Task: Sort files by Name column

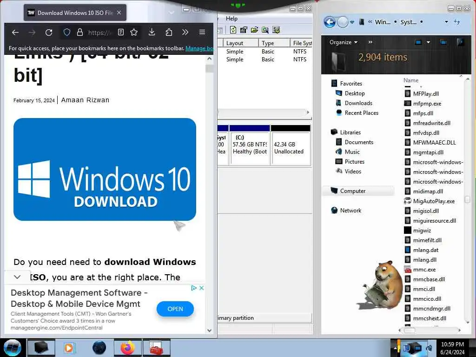Action: 411,80
